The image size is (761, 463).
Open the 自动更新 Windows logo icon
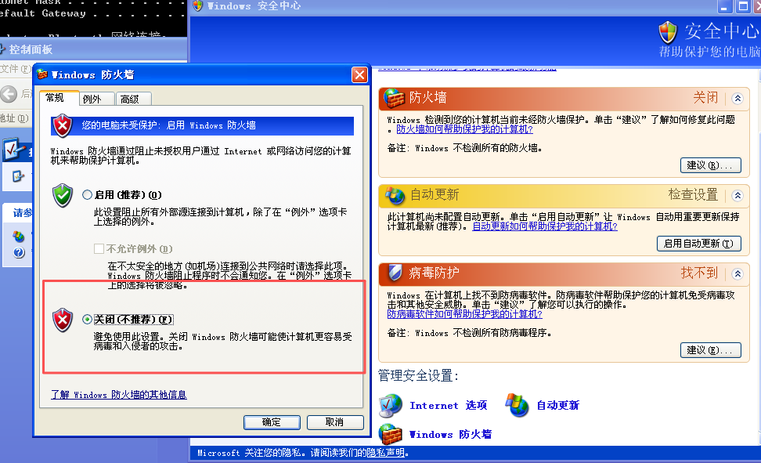pos(517,405)
